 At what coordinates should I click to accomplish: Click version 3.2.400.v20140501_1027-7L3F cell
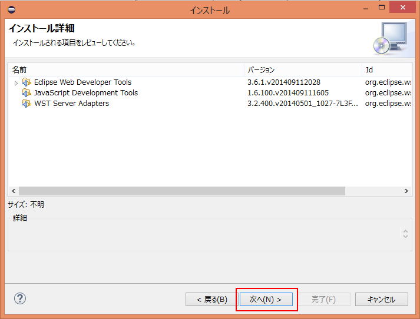(302, 104)
